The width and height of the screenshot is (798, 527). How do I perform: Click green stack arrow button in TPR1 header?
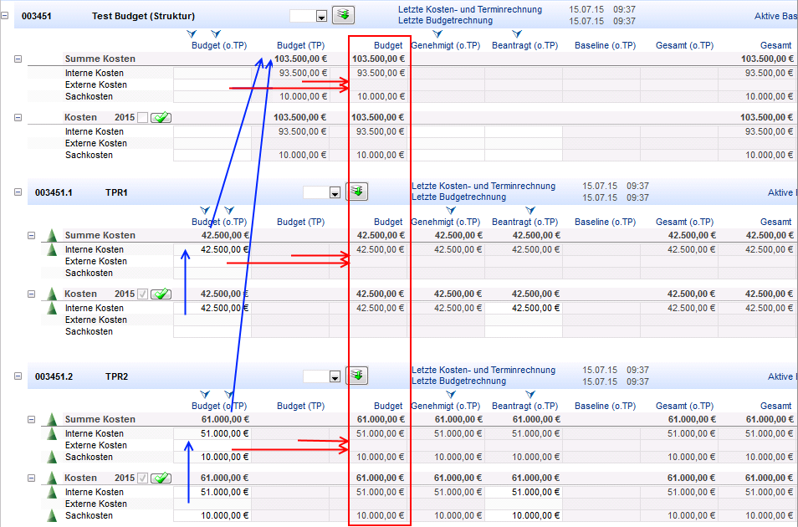(x=356, y=192)
